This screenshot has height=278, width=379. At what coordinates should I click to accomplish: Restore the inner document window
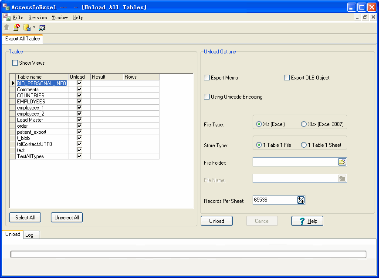point(365,17)
